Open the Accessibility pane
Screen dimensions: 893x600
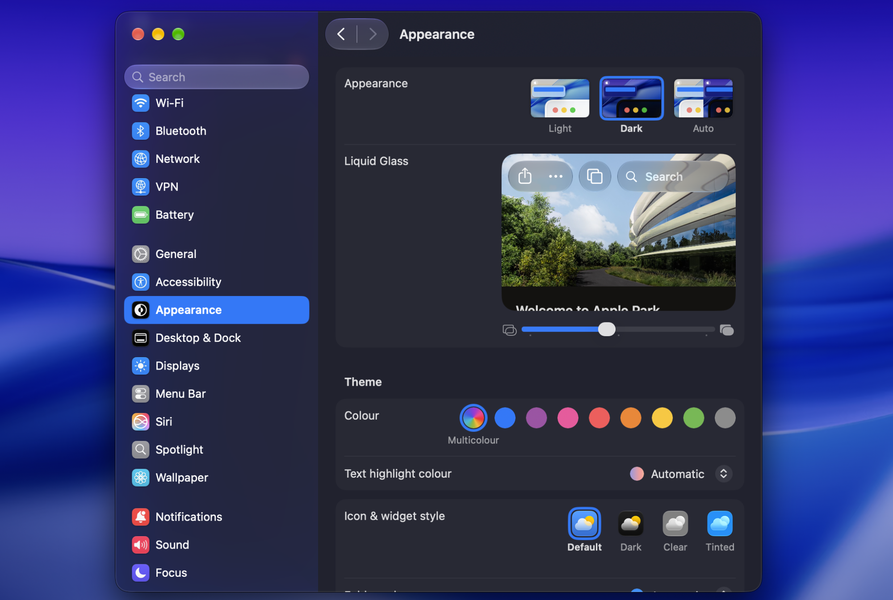coord(217,282)
